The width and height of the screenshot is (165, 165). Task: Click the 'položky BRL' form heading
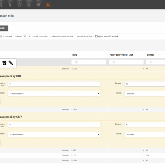(13, 76)
